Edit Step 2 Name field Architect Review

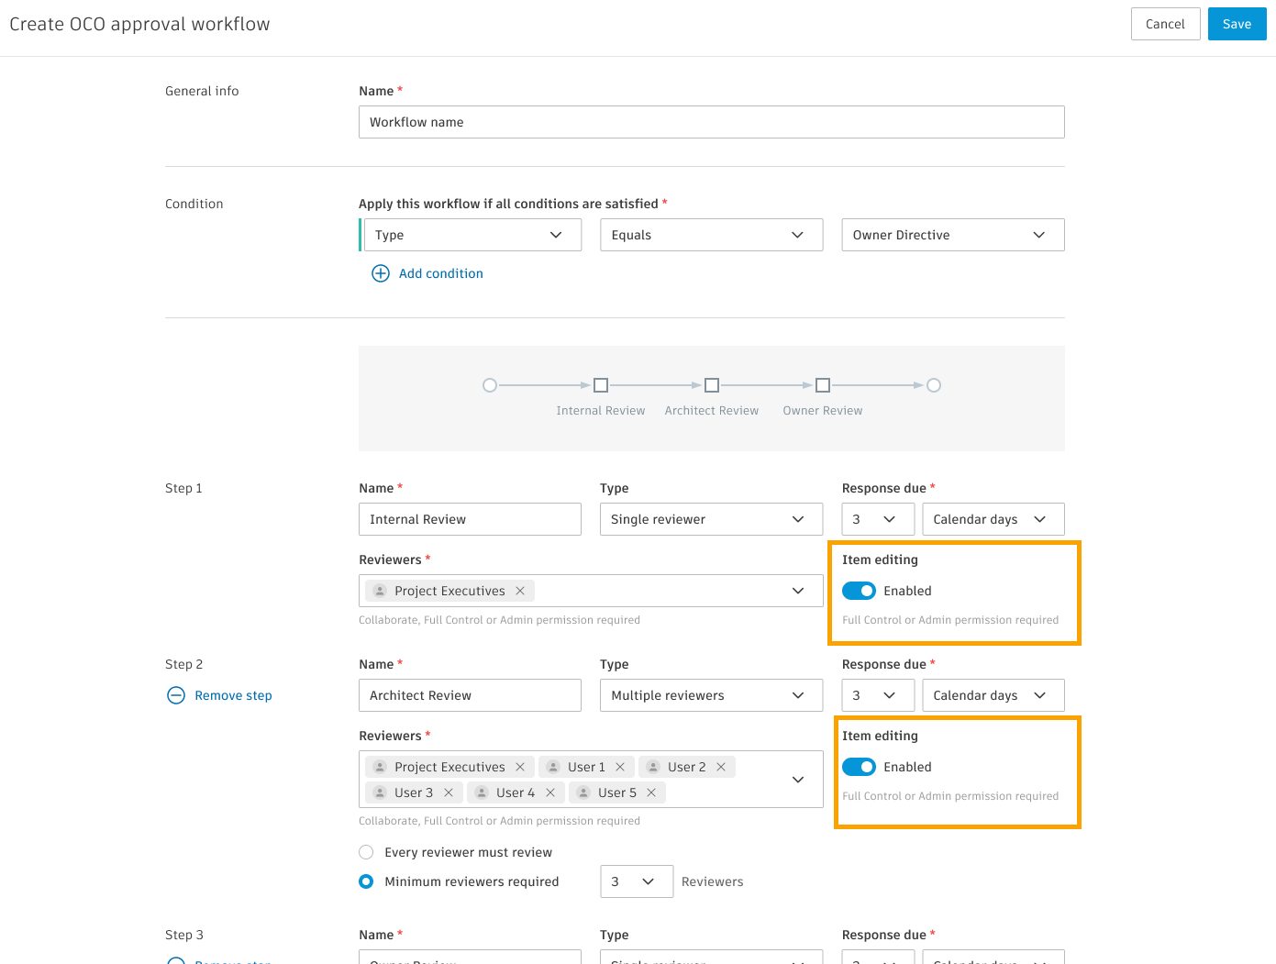[x=470, y=695]
